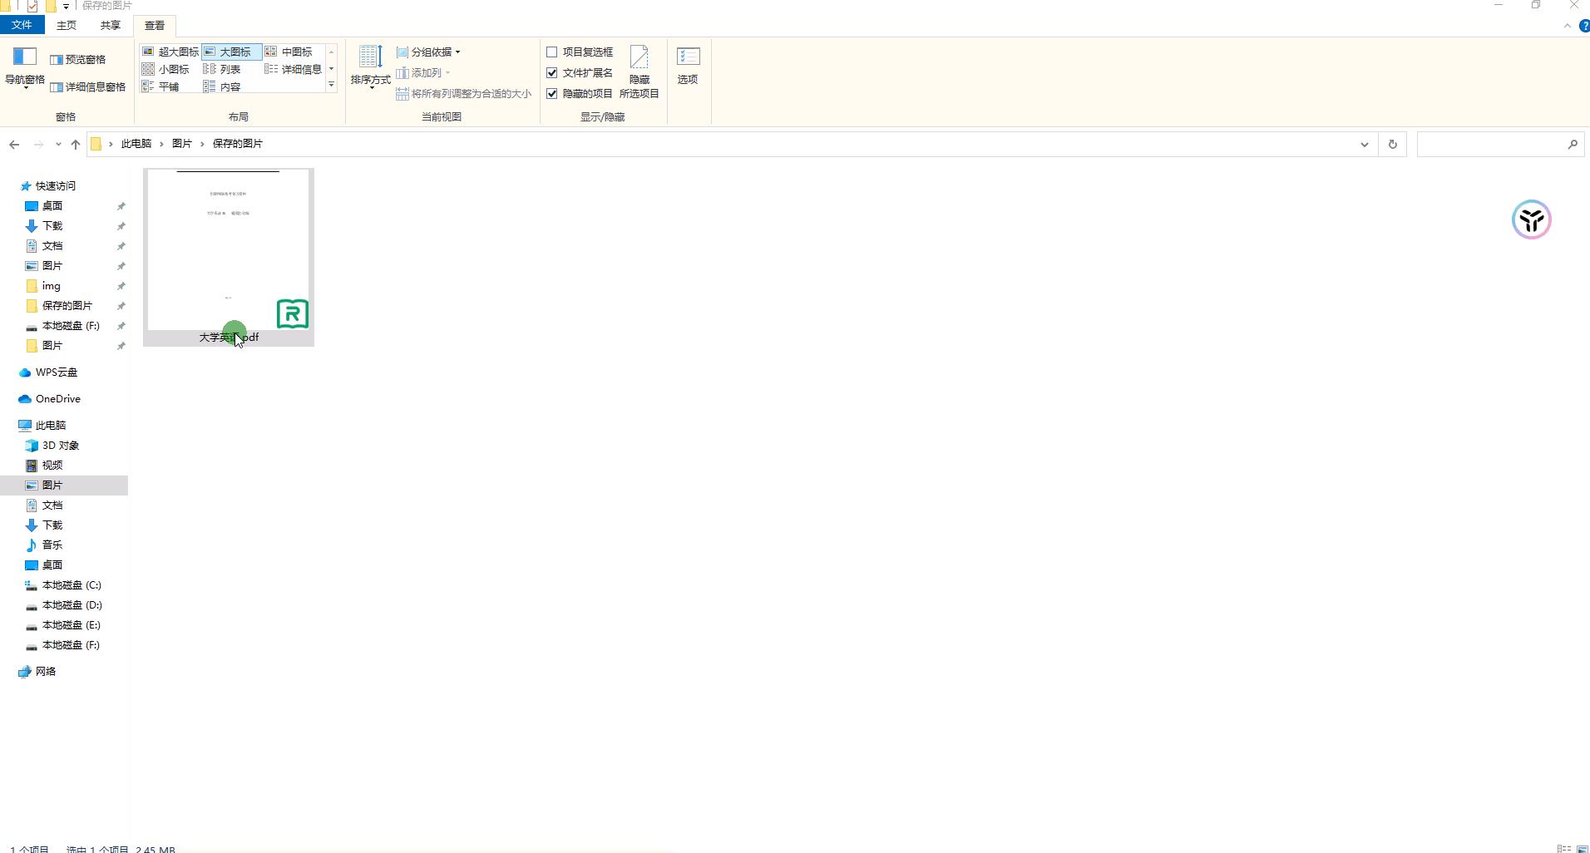Open 3D 对象 folder
This screenshot has height=853, width=1590.
tap(60, 446)
